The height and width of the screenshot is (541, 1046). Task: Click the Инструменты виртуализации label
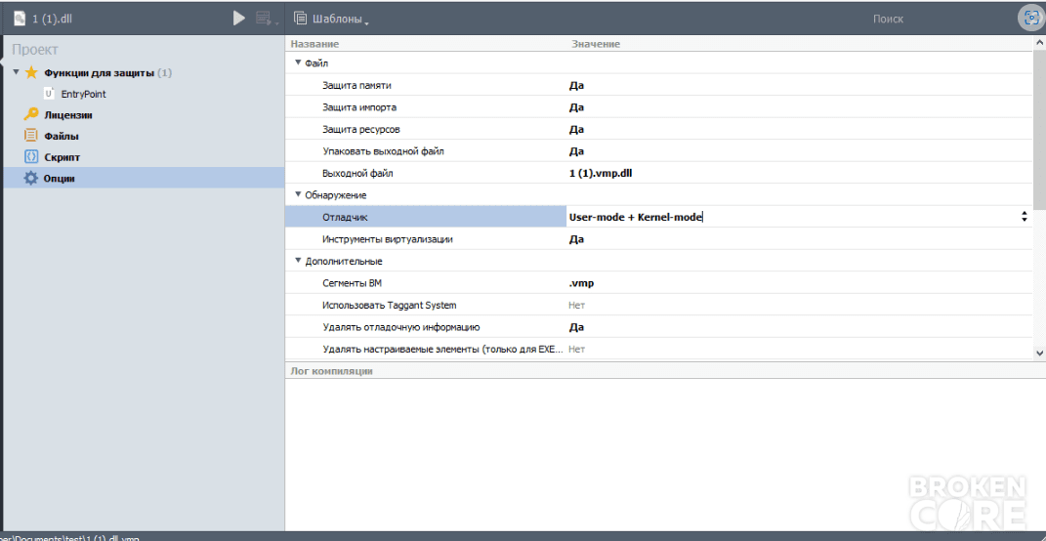click(388, 239)
